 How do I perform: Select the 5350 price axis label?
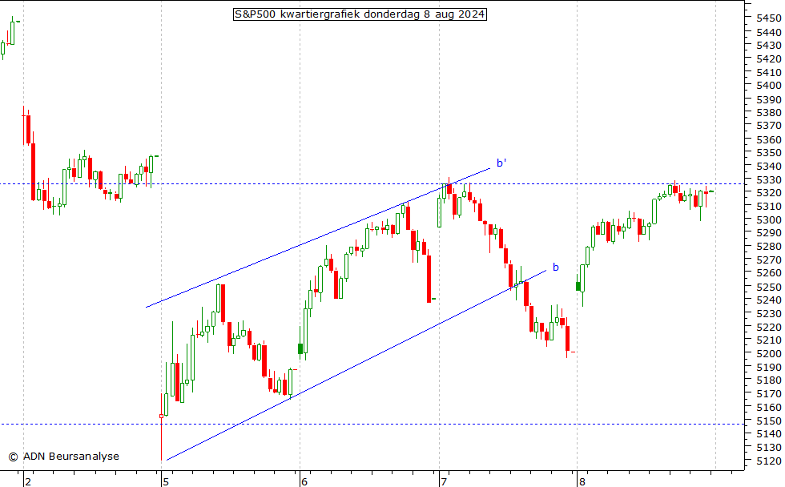768,153
